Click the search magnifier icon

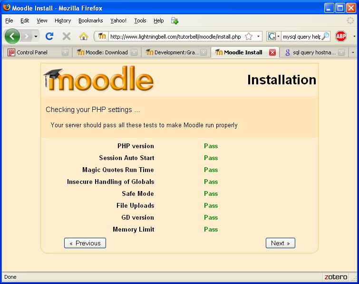pos(326,37)
